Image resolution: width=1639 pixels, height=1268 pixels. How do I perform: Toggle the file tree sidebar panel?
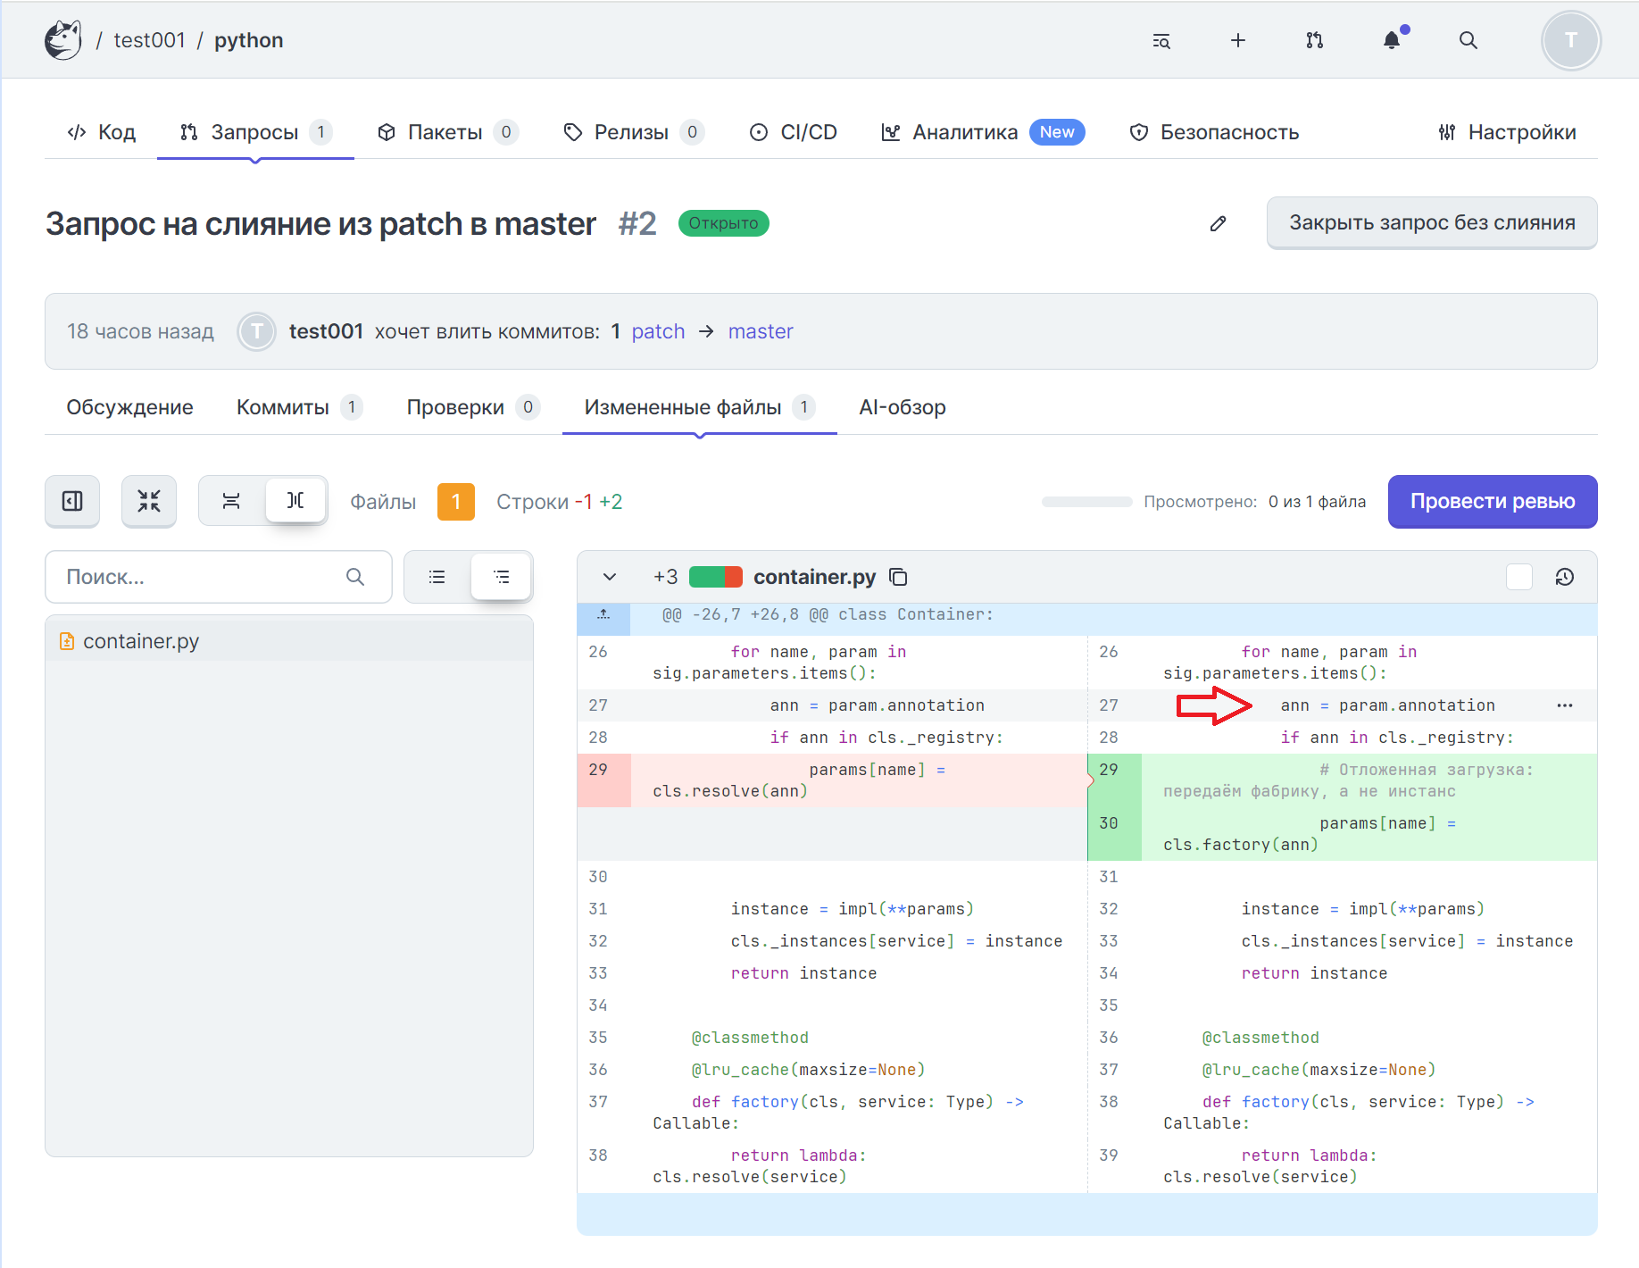click(x=72, y=501)
